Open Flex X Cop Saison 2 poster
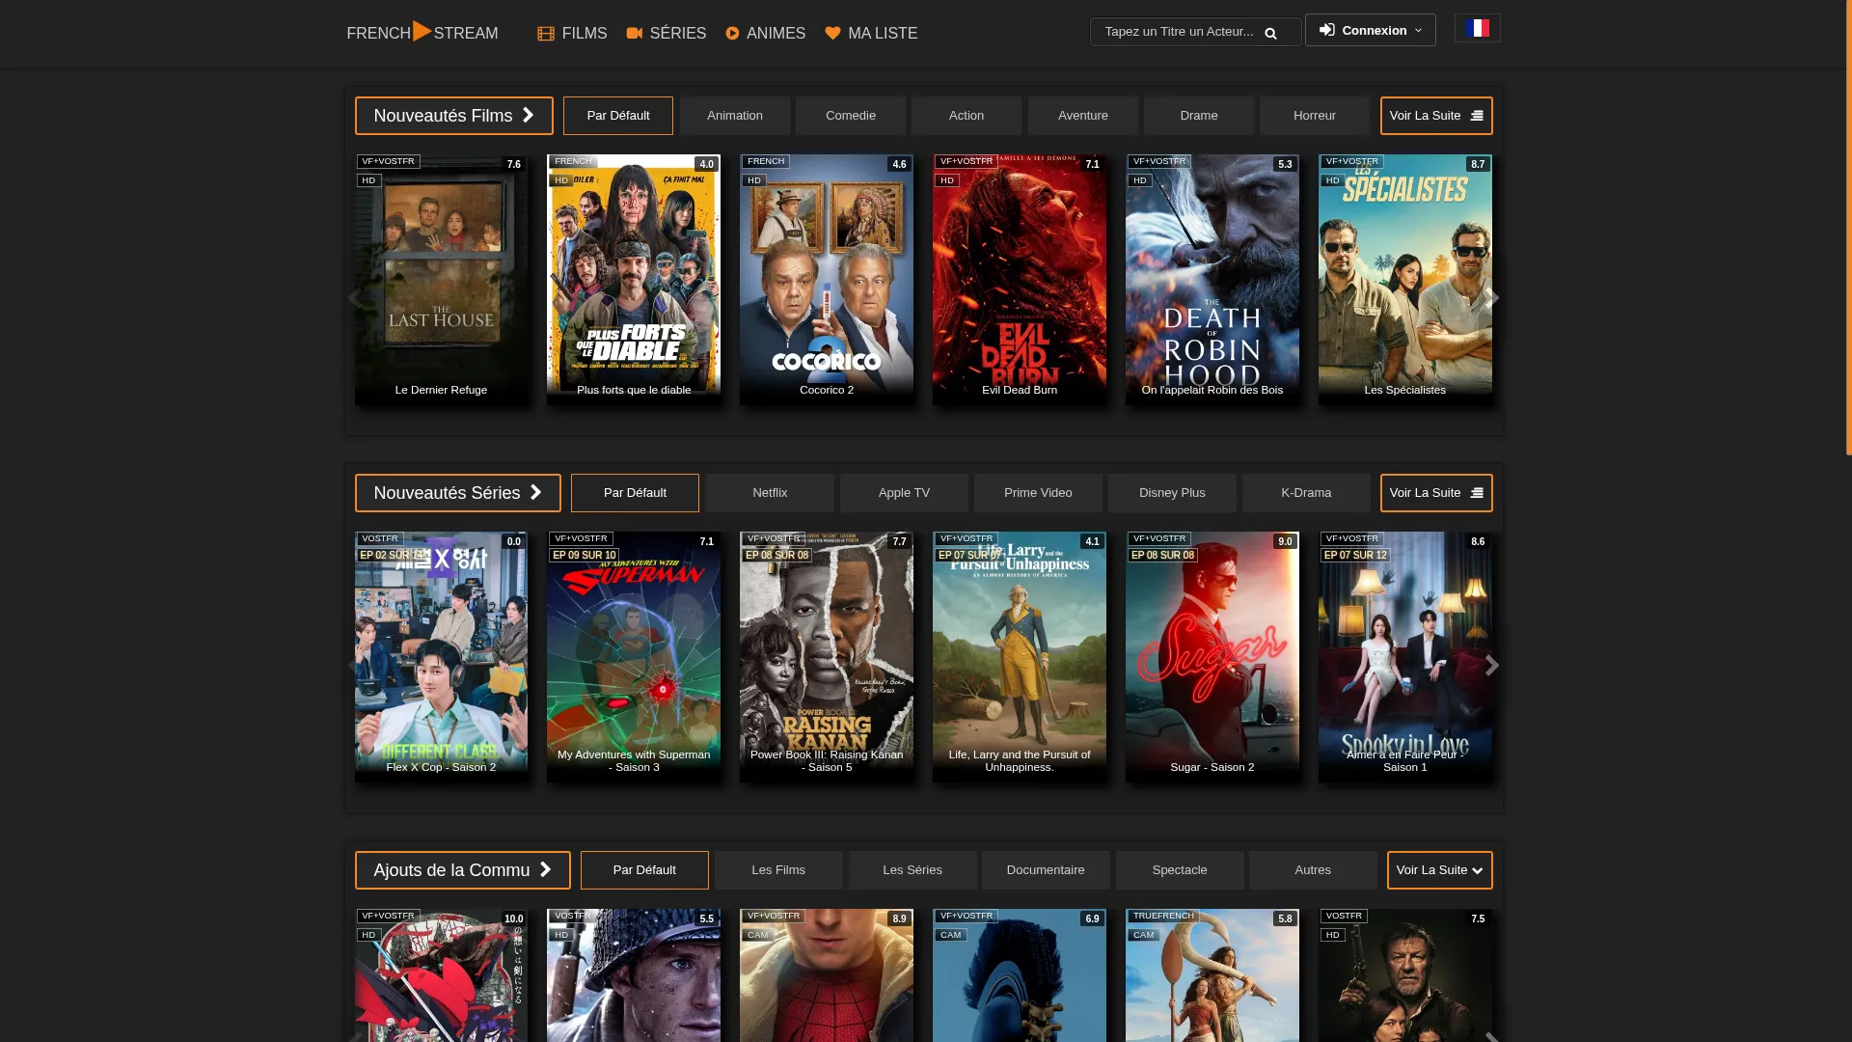 [441, 657]
